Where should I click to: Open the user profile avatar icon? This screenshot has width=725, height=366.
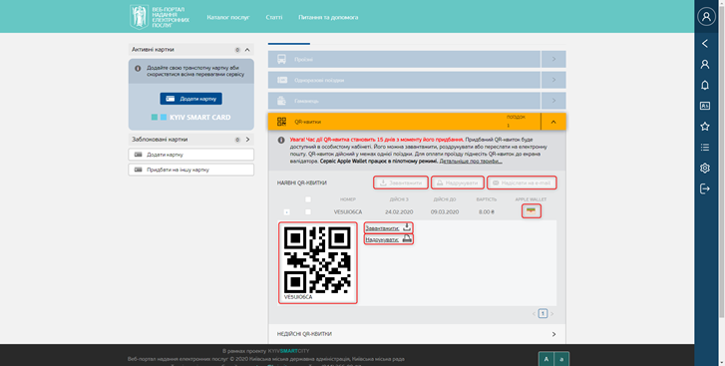pos(706,17)
